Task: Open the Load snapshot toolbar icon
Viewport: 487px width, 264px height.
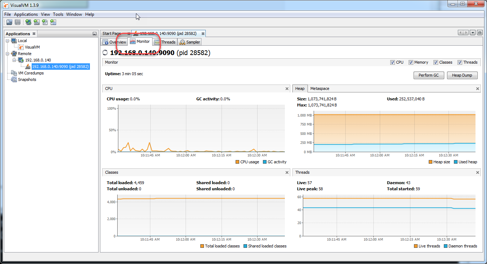Action: [x=9, y=22]
